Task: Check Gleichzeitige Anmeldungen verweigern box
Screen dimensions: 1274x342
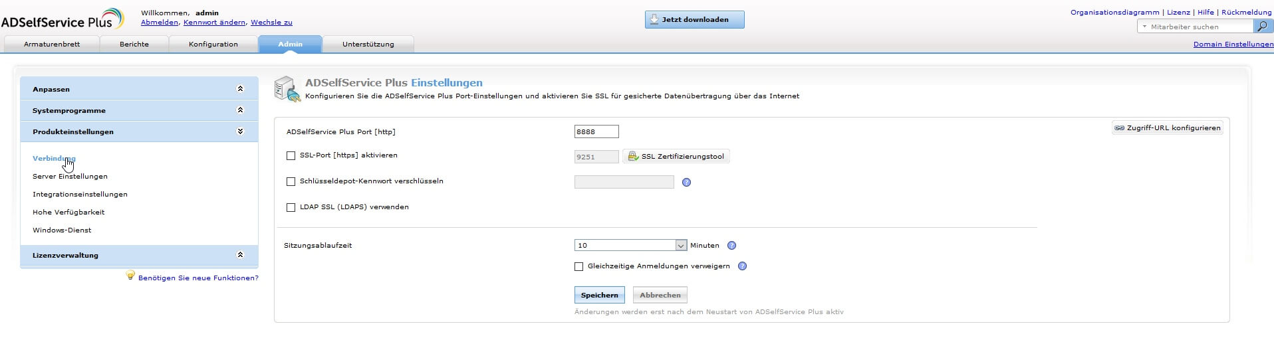Action: 578,266
